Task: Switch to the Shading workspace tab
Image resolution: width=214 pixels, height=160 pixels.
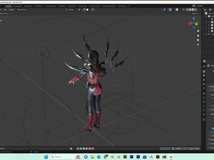Action: tap(62, 6)
